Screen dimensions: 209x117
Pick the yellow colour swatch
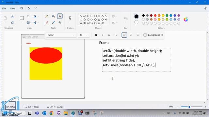click(x=163, y=16)
